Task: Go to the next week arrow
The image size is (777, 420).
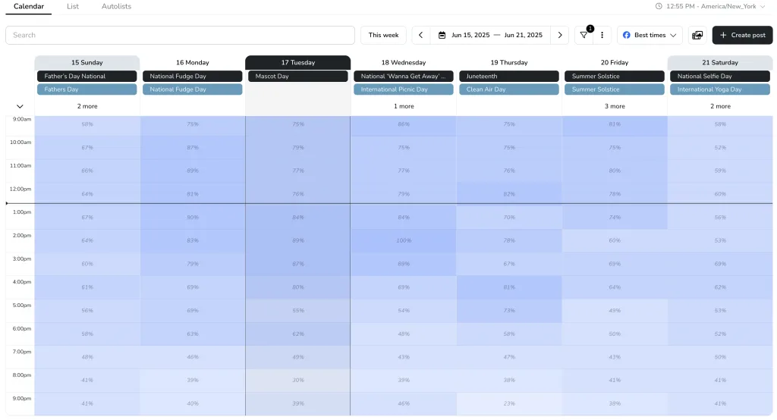Action: tap(560, 35)
